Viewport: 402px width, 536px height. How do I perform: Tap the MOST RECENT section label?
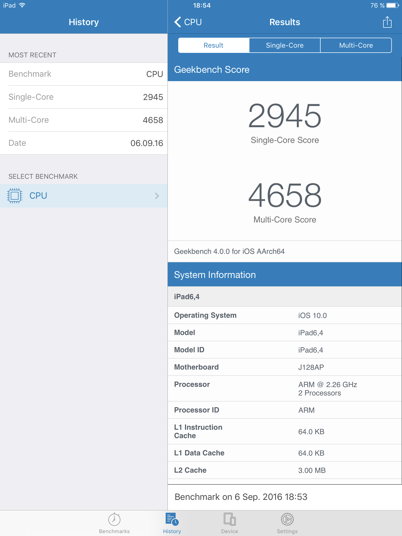[32, 55]
